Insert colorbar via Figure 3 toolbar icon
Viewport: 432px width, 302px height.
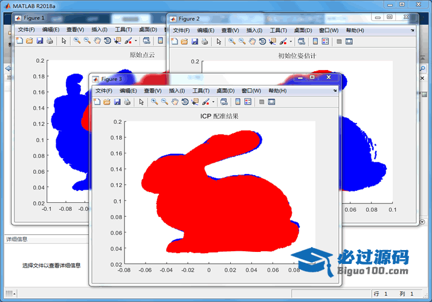[238, 102]
